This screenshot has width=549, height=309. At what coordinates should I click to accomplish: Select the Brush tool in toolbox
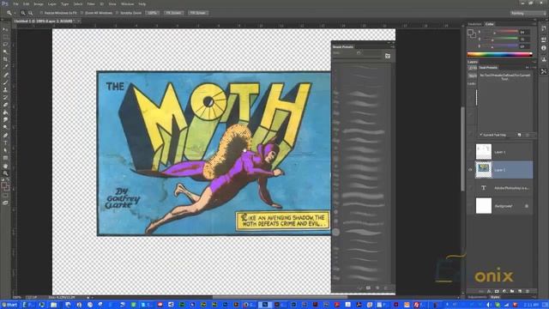pyautogui.click(x=5, y=82)
